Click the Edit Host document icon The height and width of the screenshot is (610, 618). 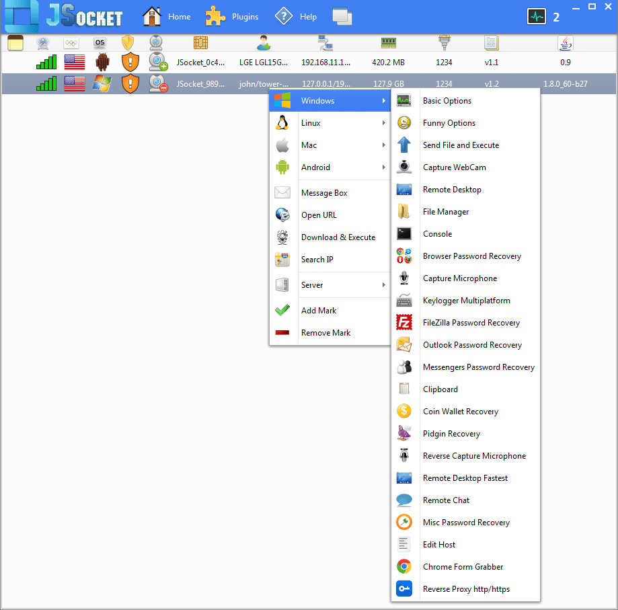pos(404,545)
